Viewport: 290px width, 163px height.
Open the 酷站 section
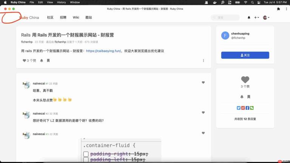89,17
